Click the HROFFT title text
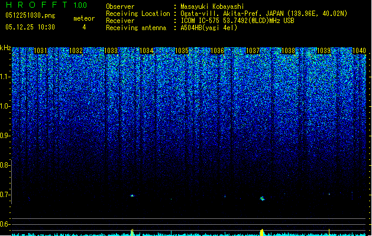The width and height of the screenshot is (372, 236). pyautogui.click(x=37, y=5)
